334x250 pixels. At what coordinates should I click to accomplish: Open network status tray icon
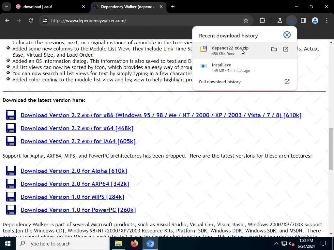click(284, 244)
